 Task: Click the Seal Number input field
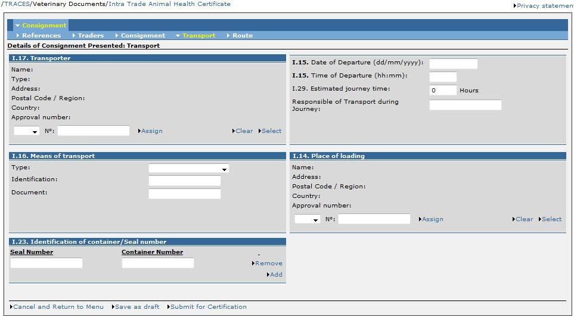[x=46, y=263]
